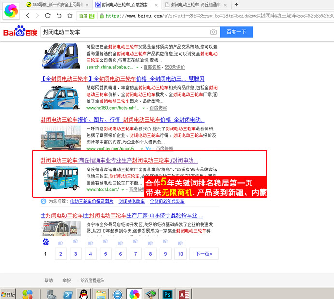Open QQ penguin taskbar icon

84,294
